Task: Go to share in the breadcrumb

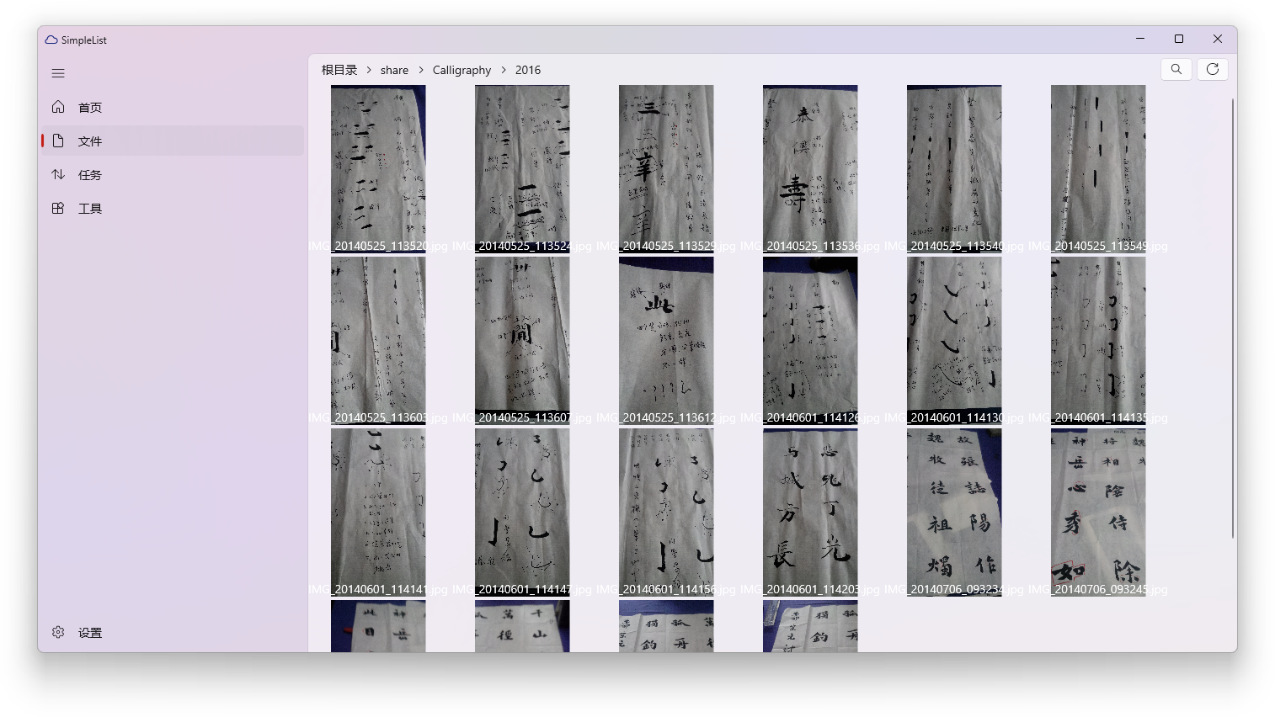Action: 394,70
